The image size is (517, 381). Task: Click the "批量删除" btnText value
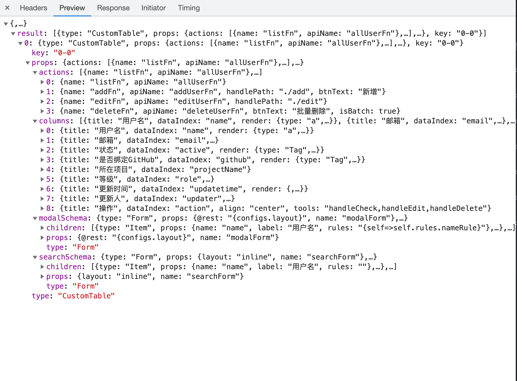(x=311, y=111)
